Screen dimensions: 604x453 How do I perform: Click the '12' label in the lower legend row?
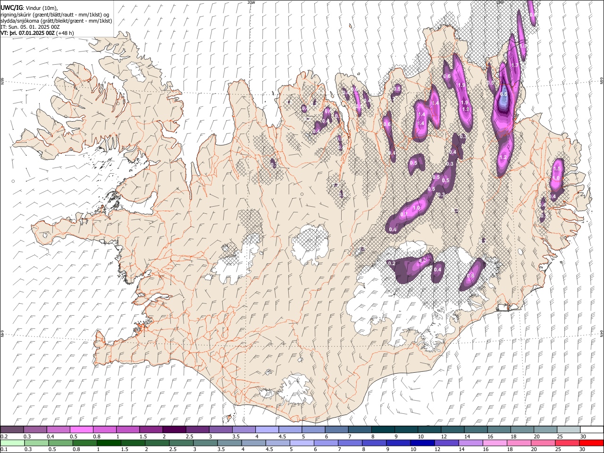tap(437, 450)
